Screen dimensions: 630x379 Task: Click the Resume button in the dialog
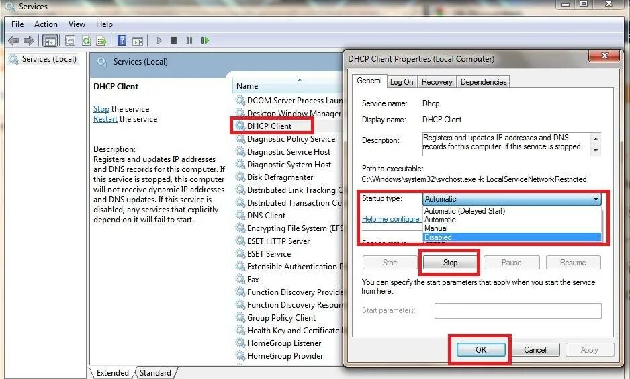tap(573, 263)
